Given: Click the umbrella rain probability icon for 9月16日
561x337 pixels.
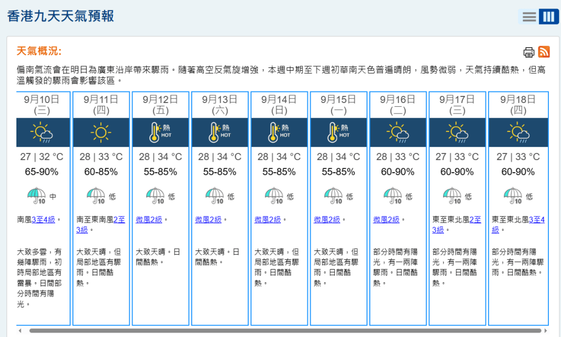Looking at the screenshot, I should pos(393,196).
